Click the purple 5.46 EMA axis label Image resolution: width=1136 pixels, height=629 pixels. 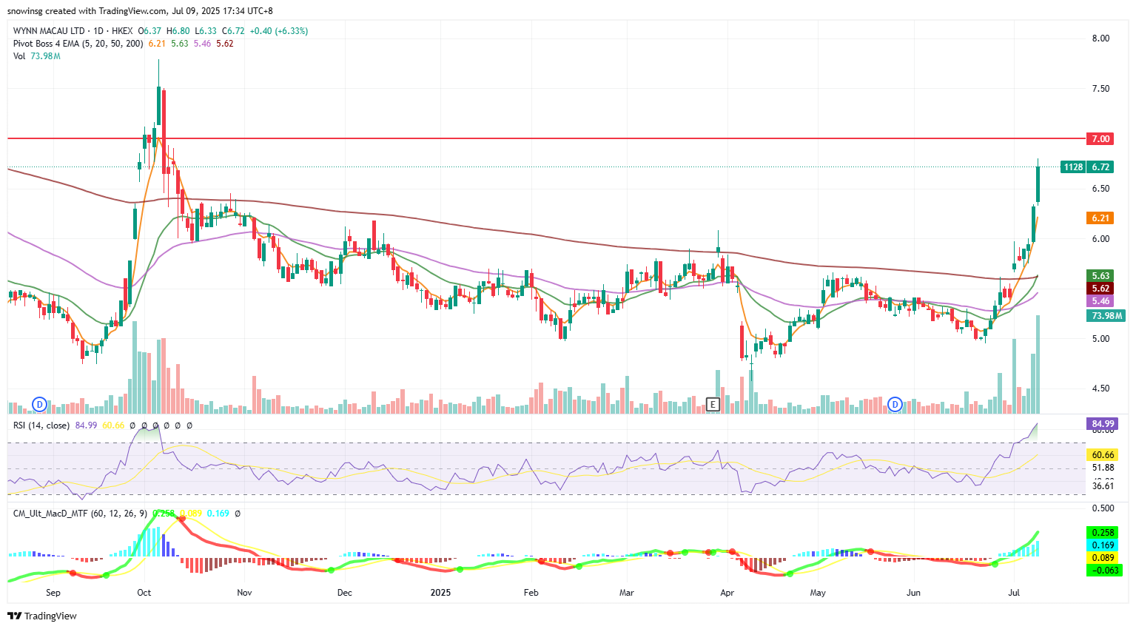click(1099, 301)
